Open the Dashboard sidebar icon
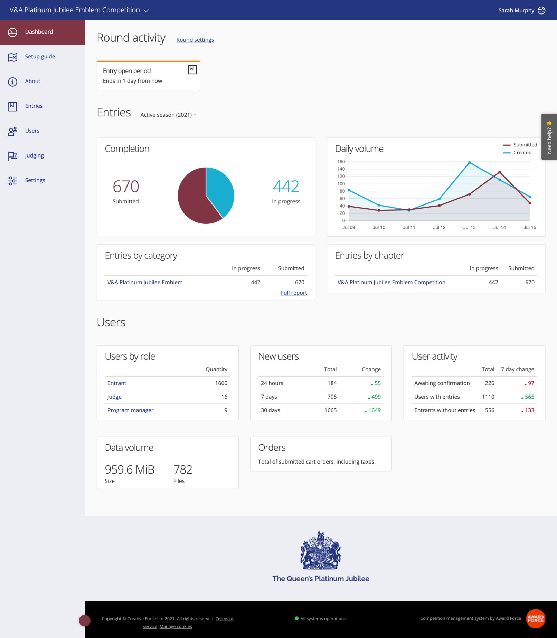The width and height of the screenshot is (557, 638). coord(12,32)
